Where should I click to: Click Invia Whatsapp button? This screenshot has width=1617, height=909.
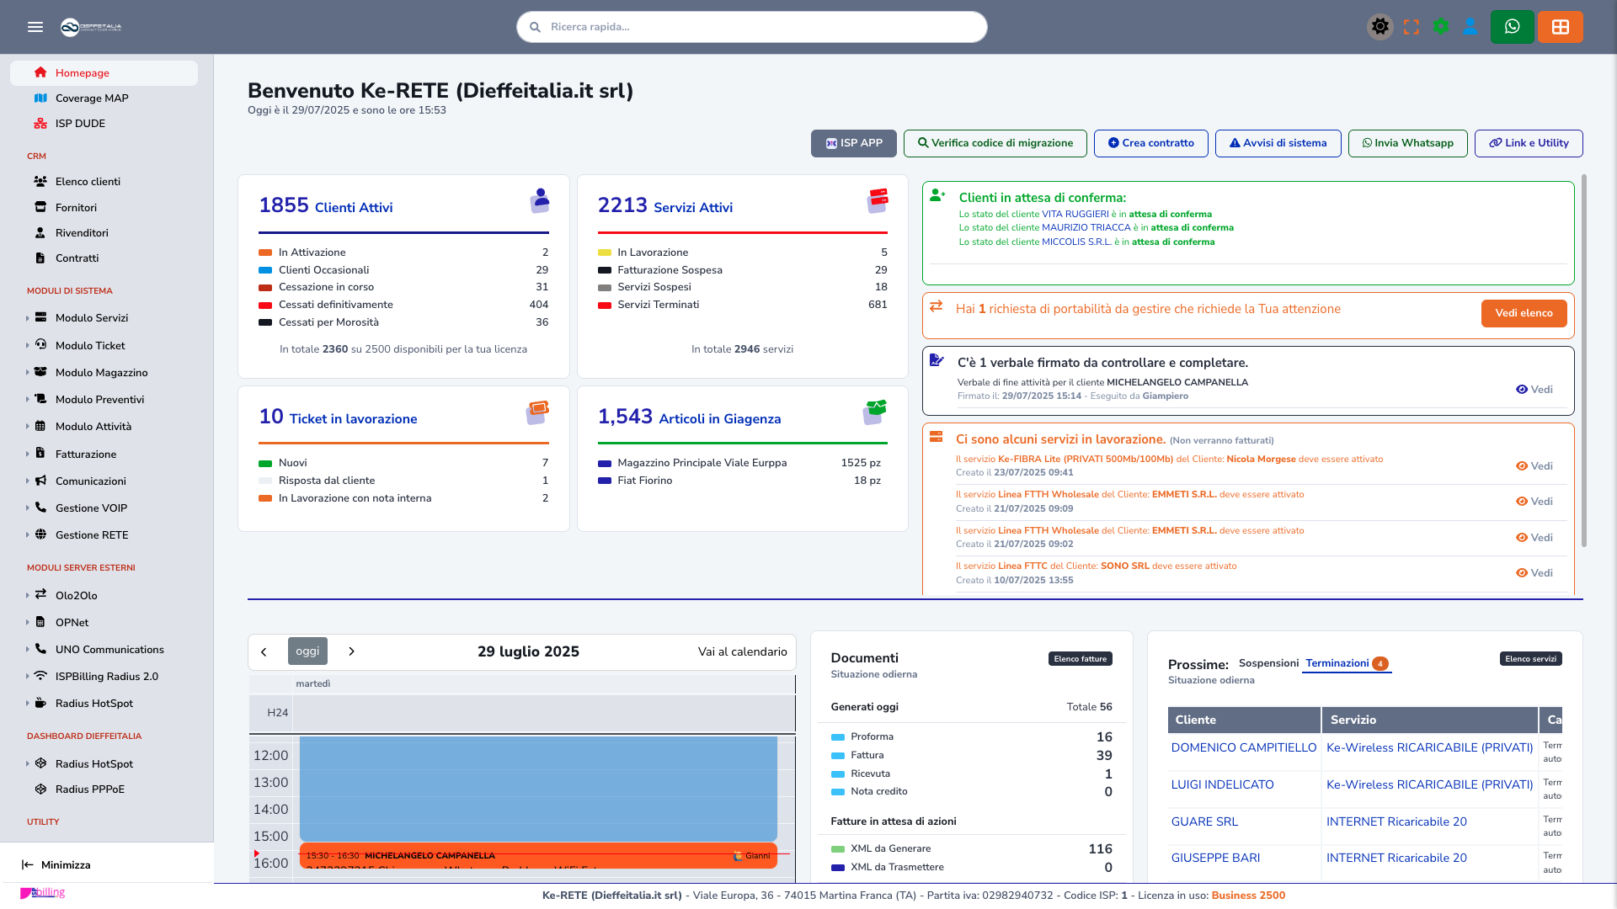1408,143
